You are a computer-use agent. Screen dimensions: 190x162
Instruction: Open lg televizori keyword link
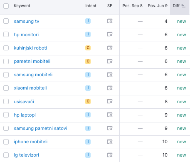click(x=26, y=155)
